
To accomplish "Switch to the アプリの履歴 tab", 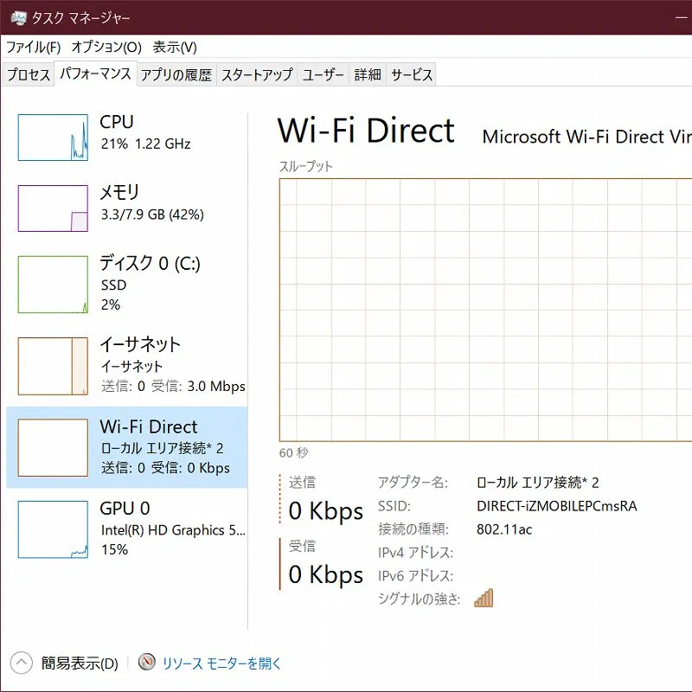I will 176,74.
